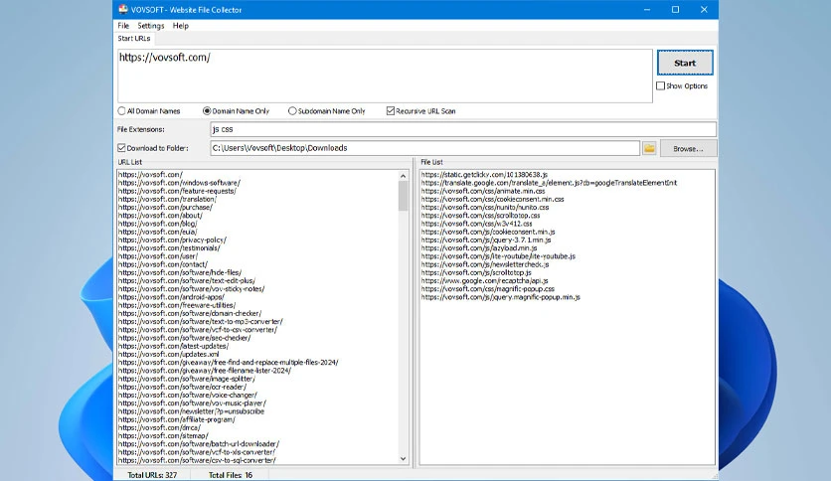Image resolution: width=831 pixels, height=481 pixels.
Task: Toggle Download to Folder checkbox
Action: pos(121,148)
